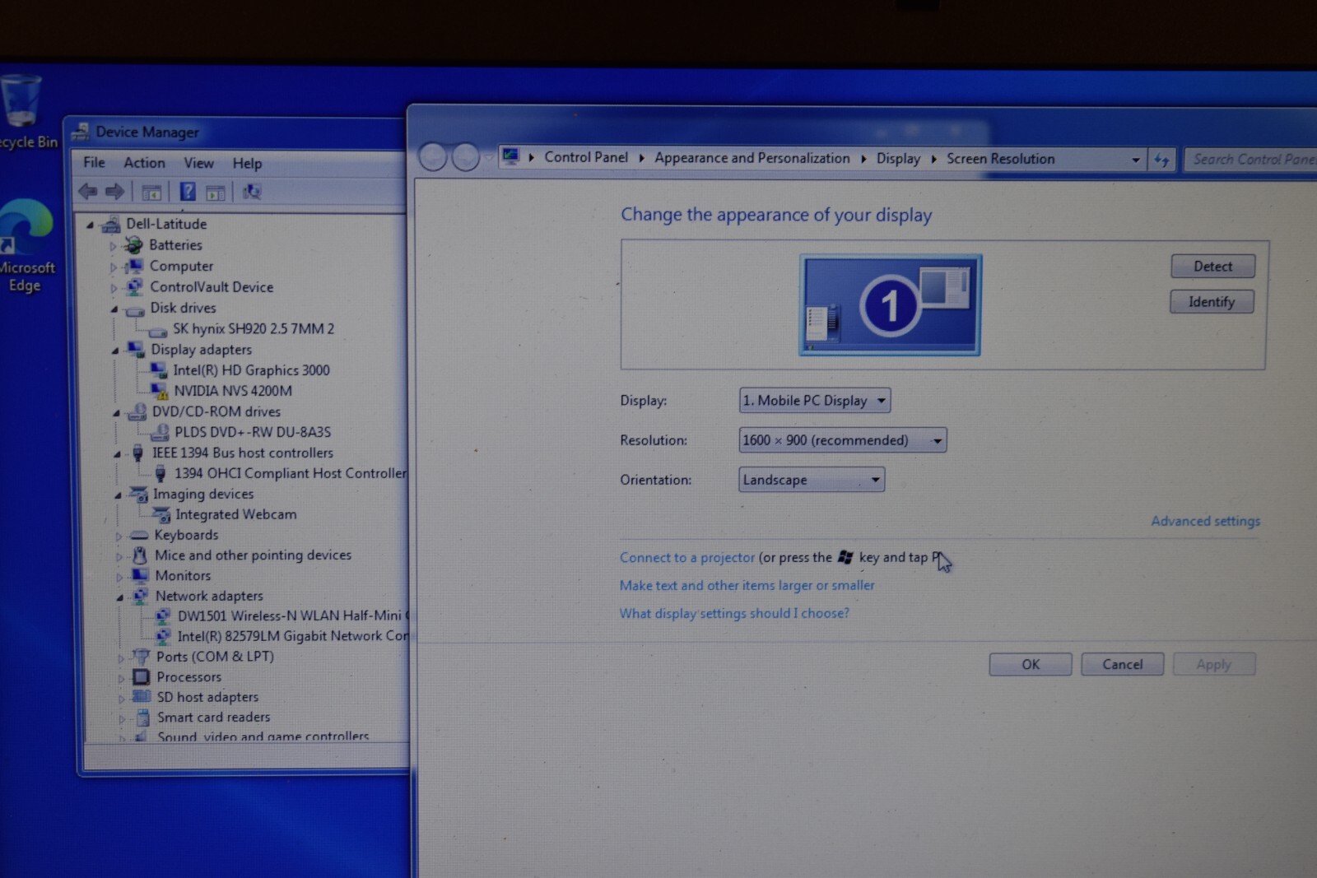Click the Keyboards category icon
Image resolution: width=1317 pixels, height=878 pixels.
tap(140, 535)
